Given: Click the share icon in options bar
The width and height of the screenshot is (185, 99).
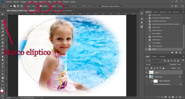Looking at the screenshot, I should (x=182, y=6).
